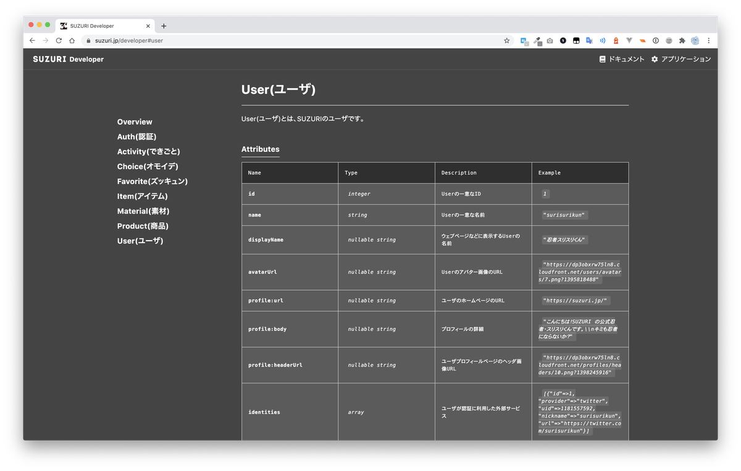Click the gear icon next to アプリケーション
The width and height of the screenshot is (741, 471).
(x=655, y=59)
